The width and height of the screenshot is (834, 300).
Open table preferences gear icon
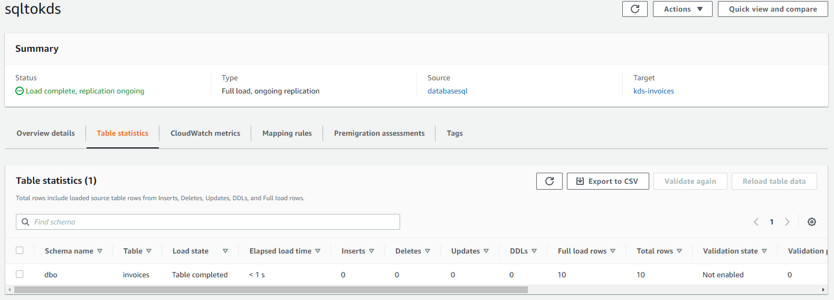coord(812,222)
